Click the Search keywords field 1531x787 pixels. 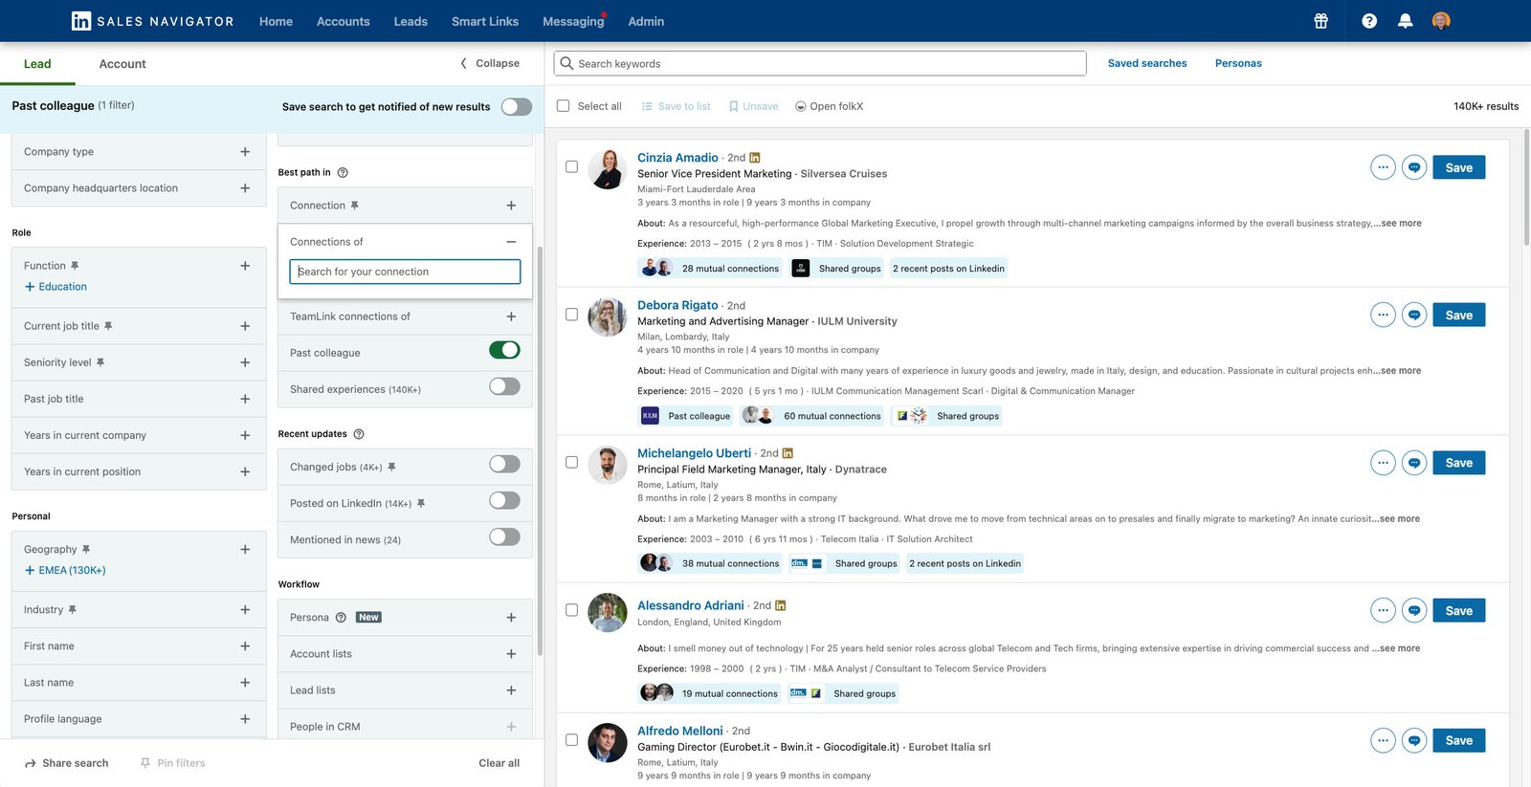(x=820, y=63)
